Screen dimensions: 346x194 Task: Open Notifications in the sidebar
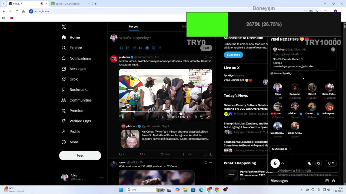[76, 58]
